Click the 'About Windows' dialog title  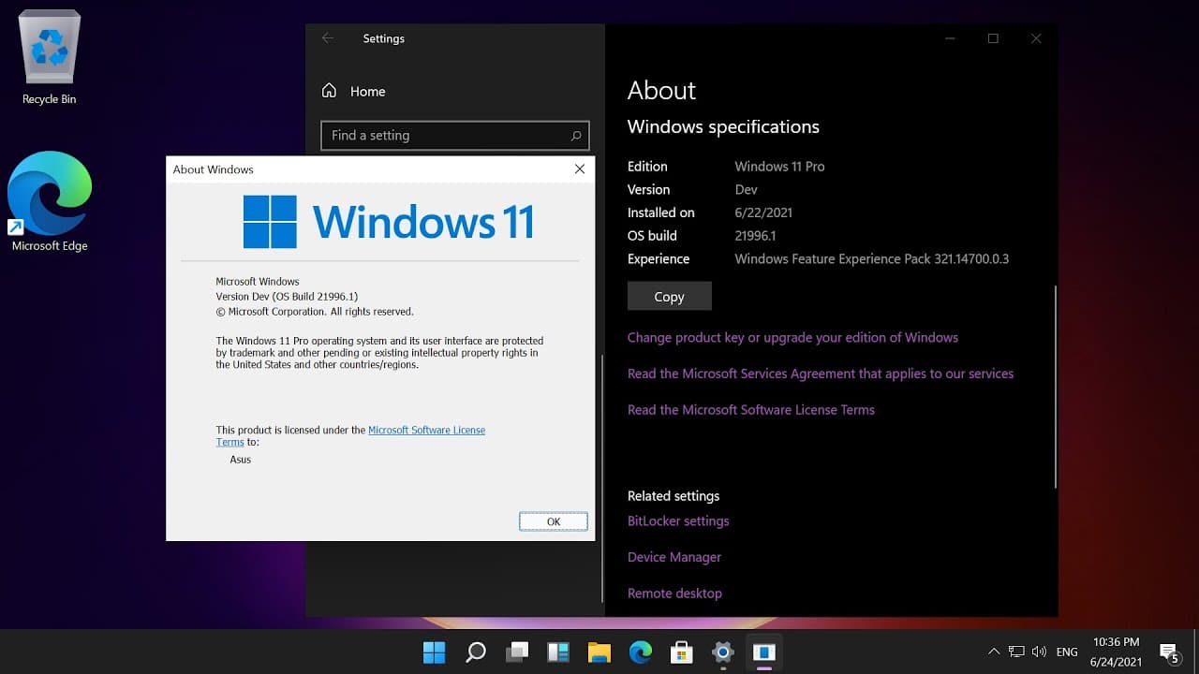coord(214,169)
